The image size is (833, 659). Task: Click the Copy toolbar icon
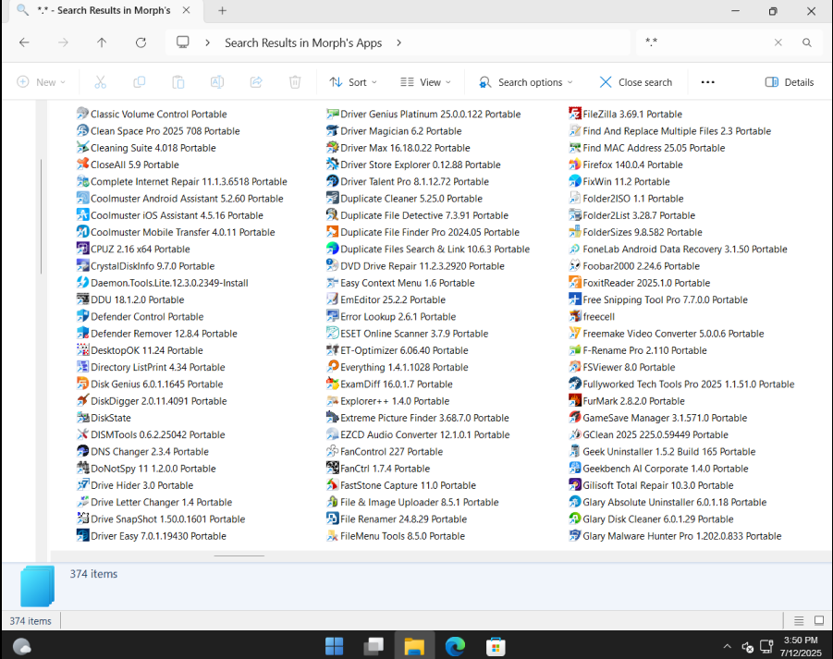pos(140,81)
